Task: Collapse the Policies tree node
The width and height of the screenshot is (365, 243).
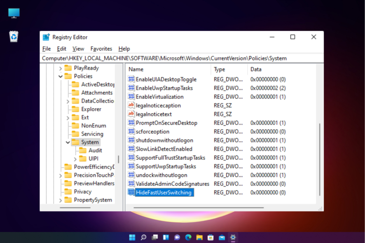Action: (x=60, y=76)
